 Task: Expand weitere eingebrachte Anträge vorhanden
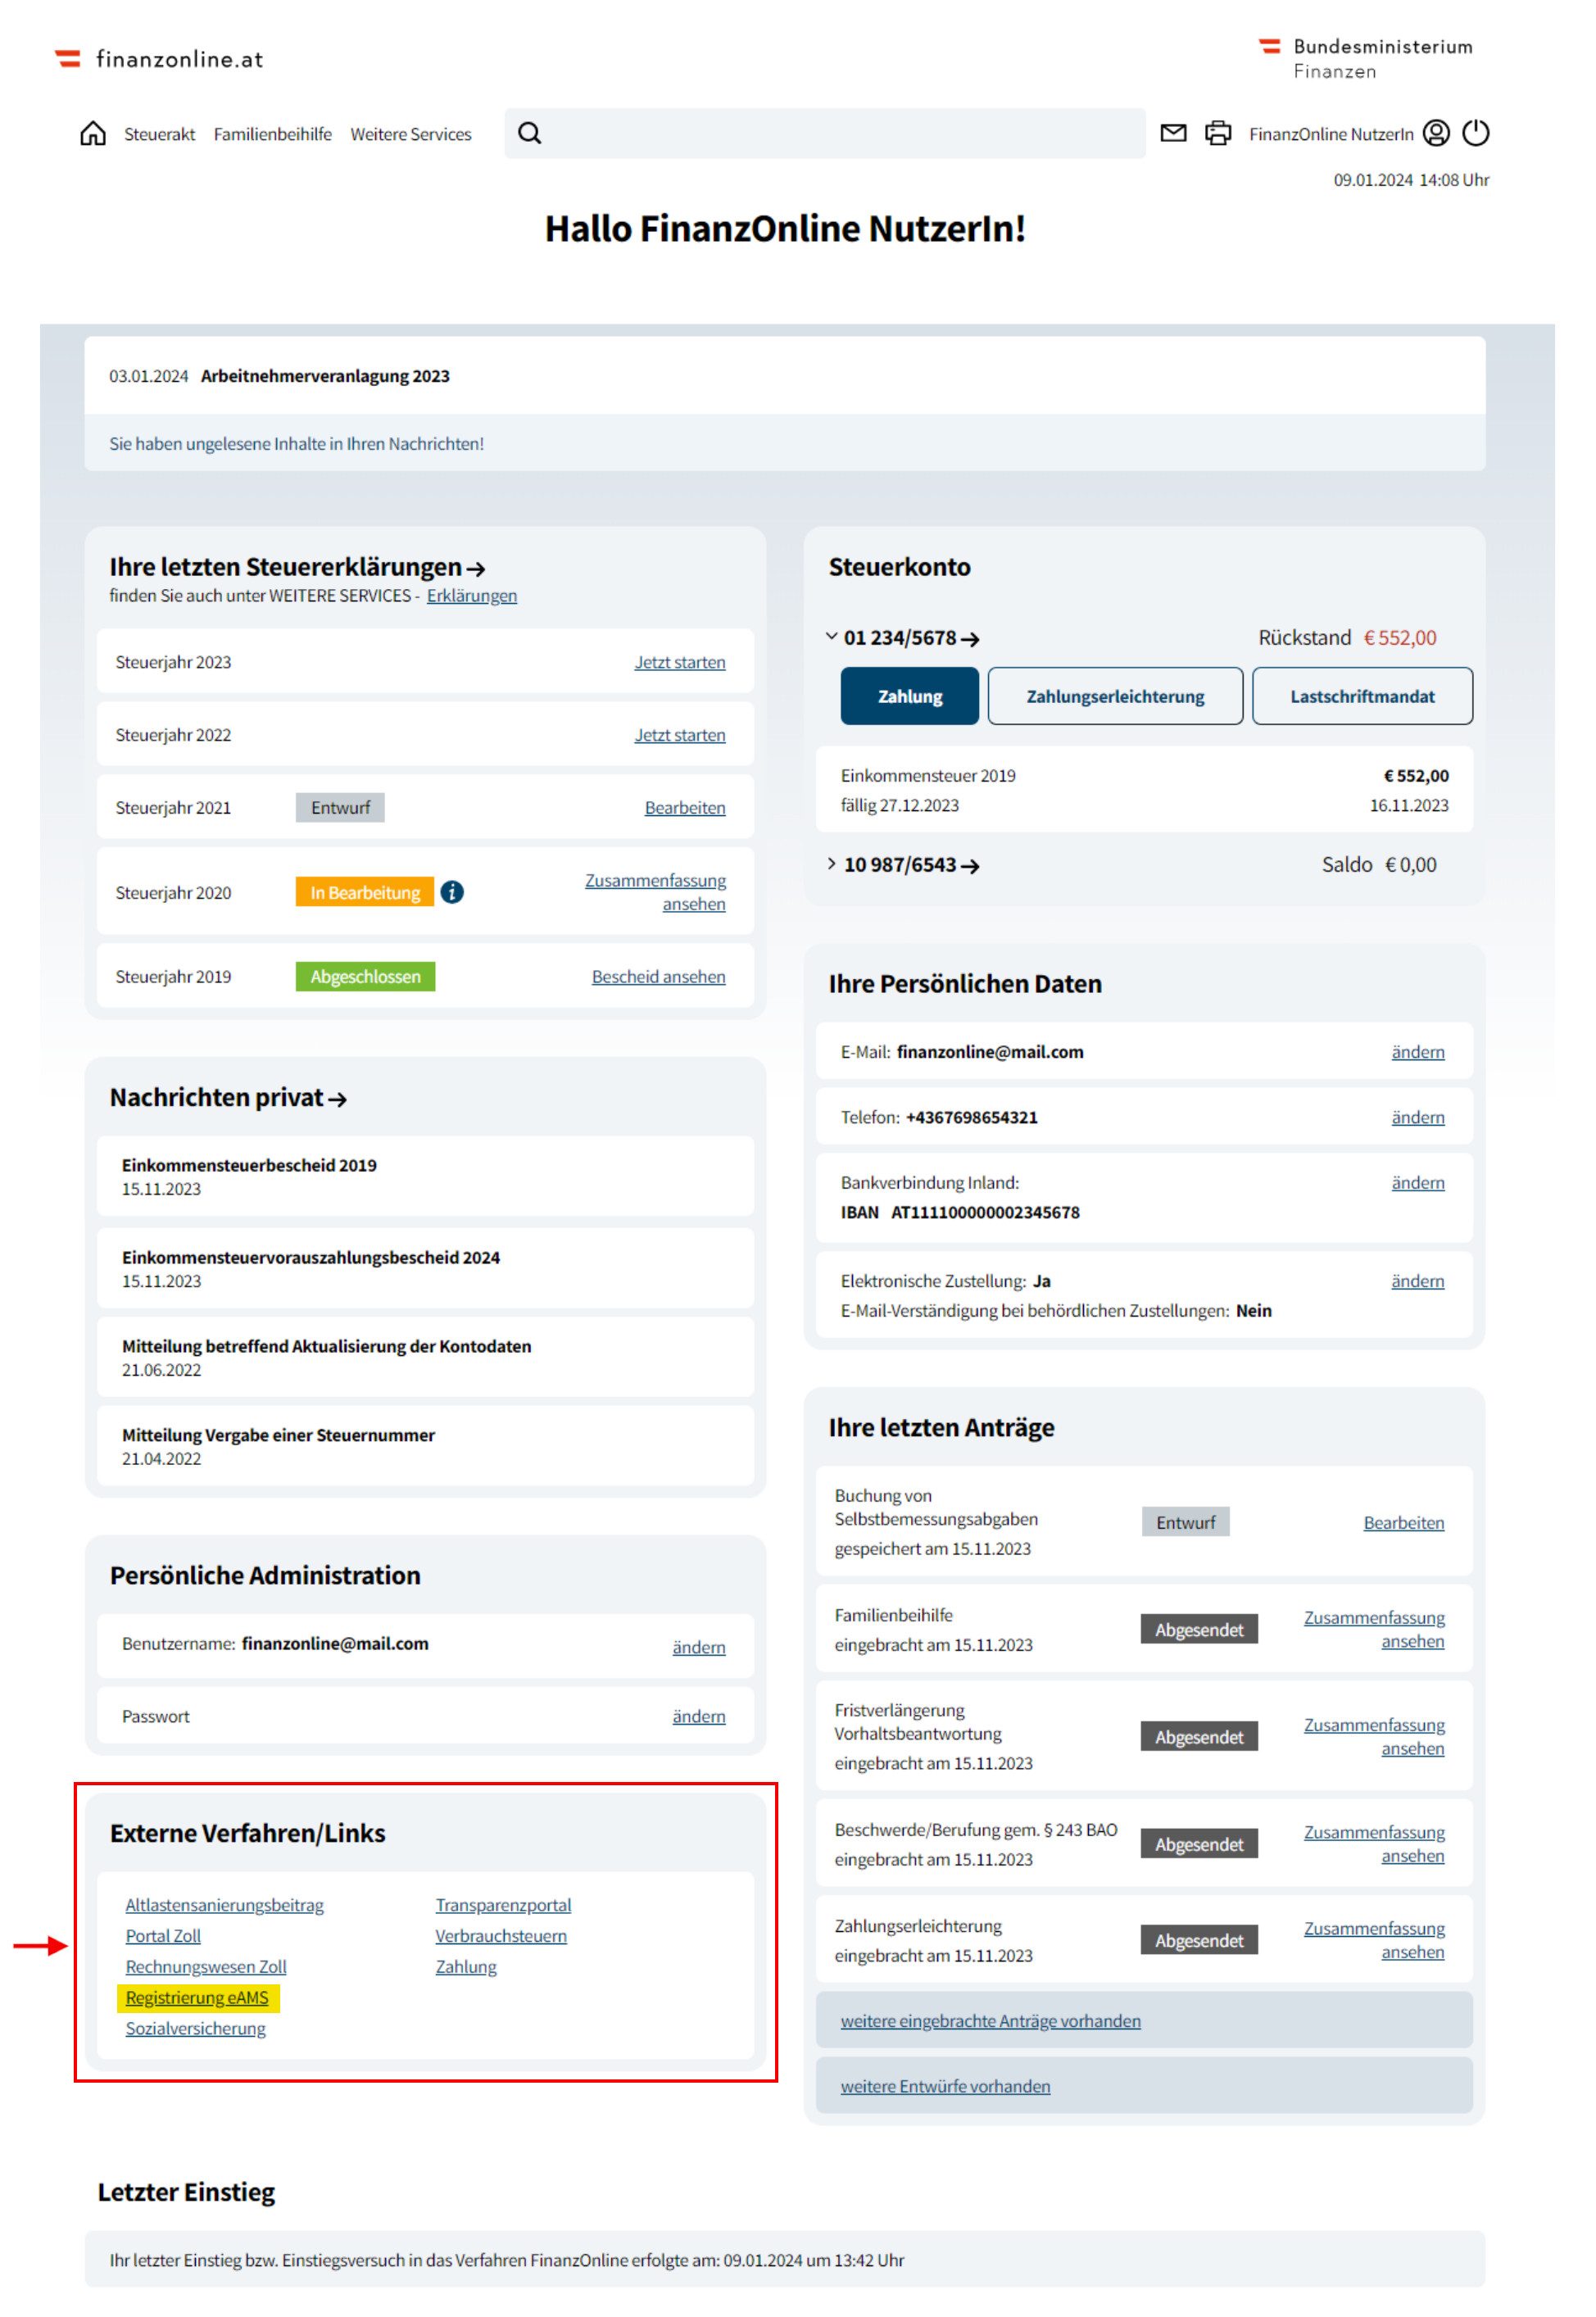(x=990, y=2021)
